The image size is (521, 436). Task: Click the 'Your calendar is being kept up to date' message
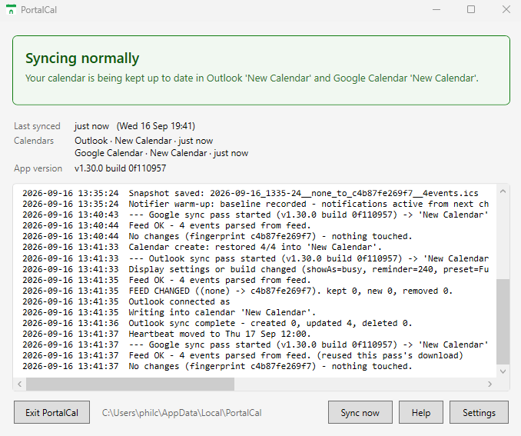click(252, 78)
